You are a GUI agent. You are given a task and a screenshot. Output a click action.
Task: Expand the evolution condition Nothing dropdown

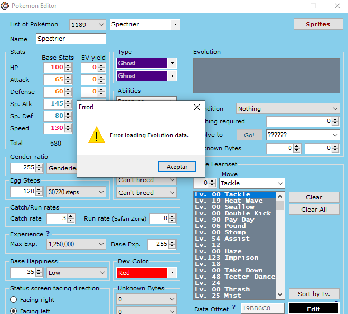[x=335, y=109]
